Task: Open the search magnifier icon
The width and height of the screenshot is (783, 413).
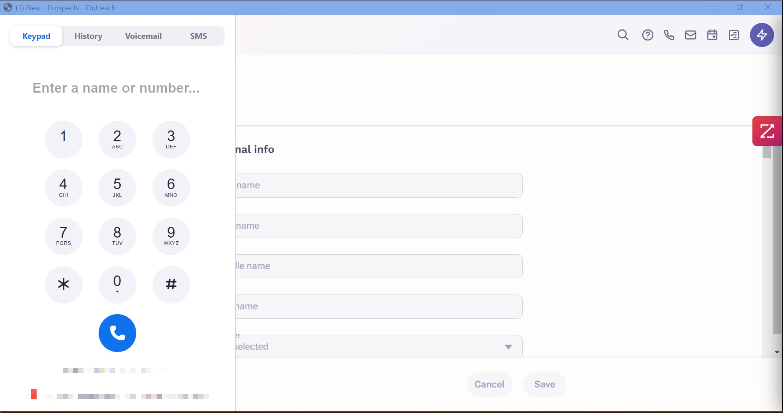Action: click(623, 35)
